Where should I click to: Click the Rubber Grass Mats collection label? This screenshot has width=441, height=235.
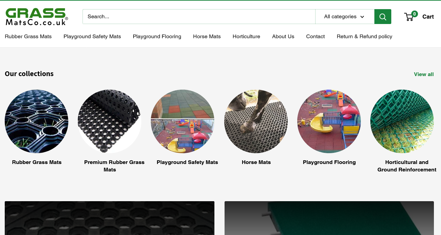coord(37,162)
